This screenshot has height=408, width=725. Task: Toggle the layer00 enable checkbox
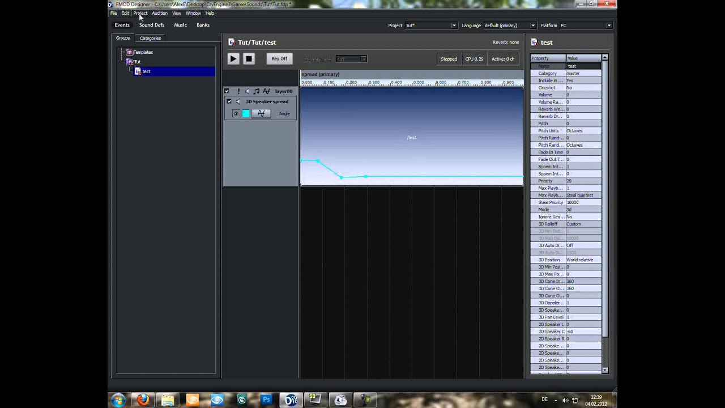pos(227,91)
